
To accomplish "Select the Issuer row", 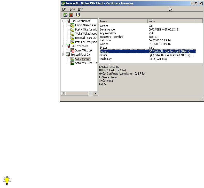I will [x=148, y=55].
